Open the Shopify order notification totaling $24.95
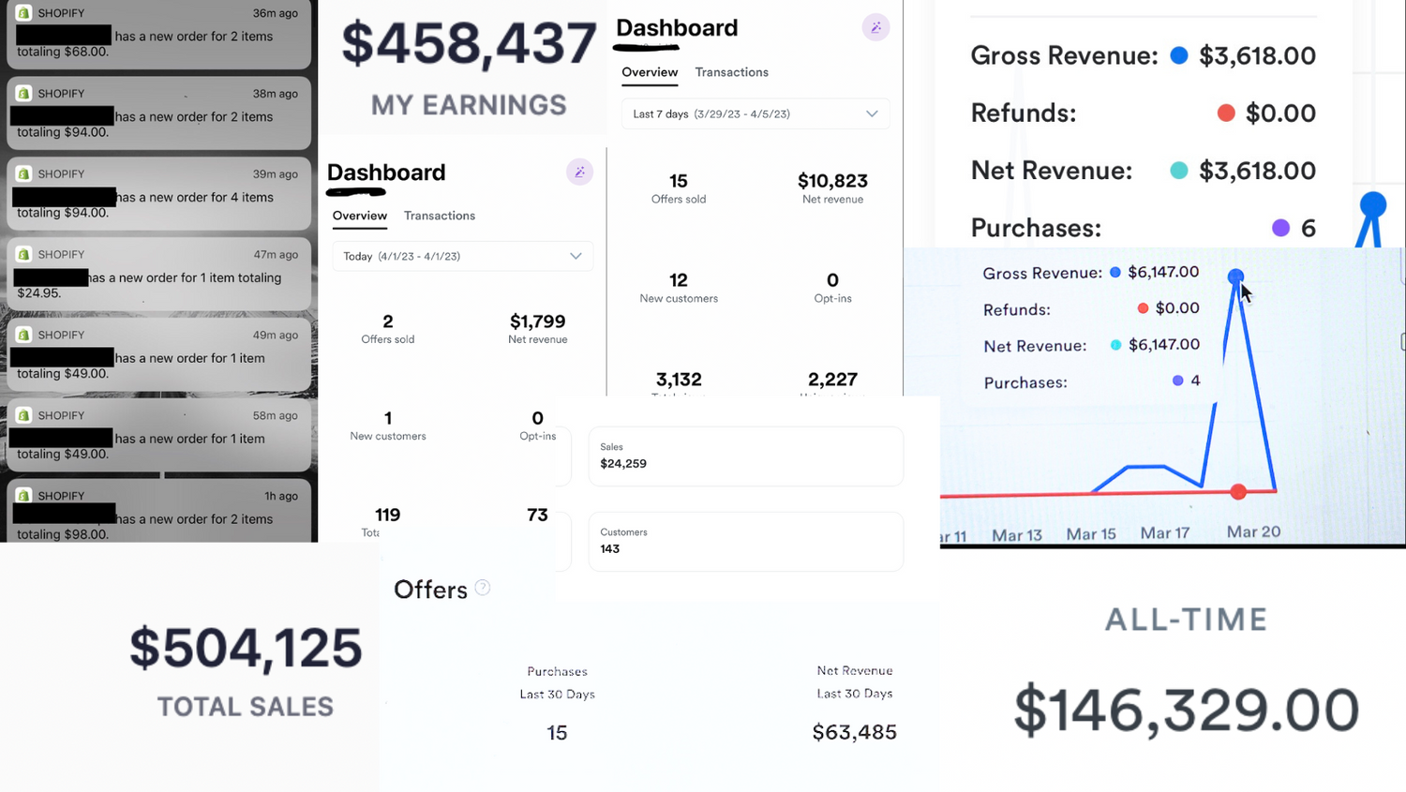The width and height of the screenshot is (1406, 792). [158, 277]
